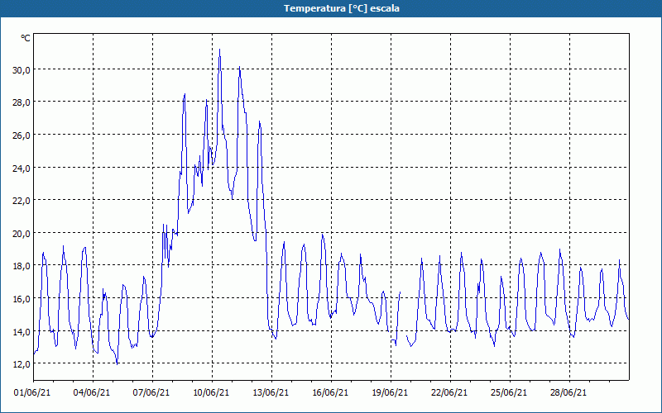Click the 'Temperatura [°C] escala' title
The height and width of the screenshot is (413, 662).
click(x=342, y=8)
